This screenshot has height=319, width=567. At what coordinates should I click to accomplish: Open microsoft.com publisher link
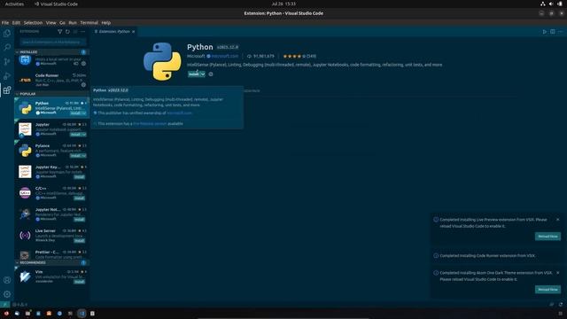click(x=224, y=57)
